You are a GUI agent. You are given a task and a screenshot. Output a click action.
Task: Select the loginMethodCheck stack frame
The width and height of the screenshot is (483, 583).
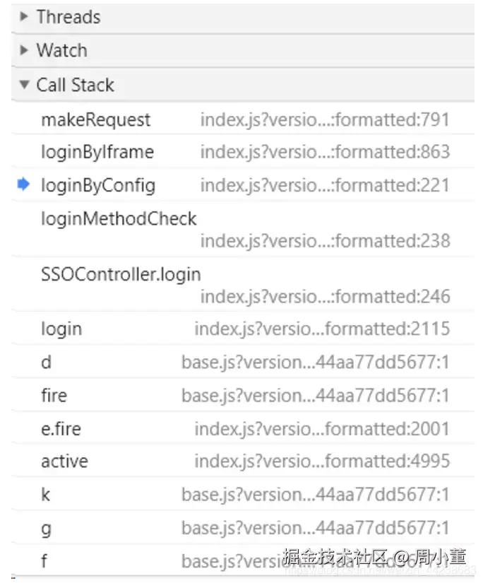[119, 219]
